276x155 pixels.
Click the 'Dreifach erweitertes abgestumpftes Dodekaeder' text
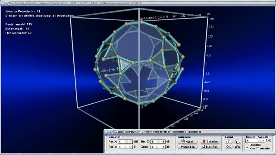(40, 15)
